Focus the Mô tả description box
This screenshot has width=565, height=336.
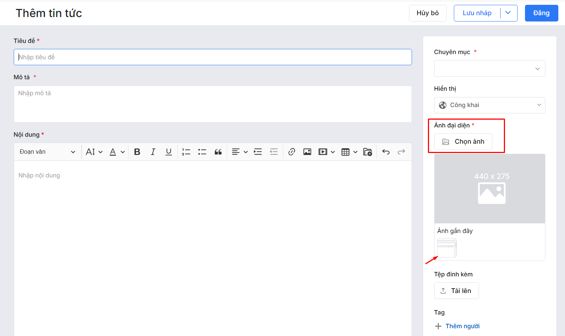tap(213, 104)
